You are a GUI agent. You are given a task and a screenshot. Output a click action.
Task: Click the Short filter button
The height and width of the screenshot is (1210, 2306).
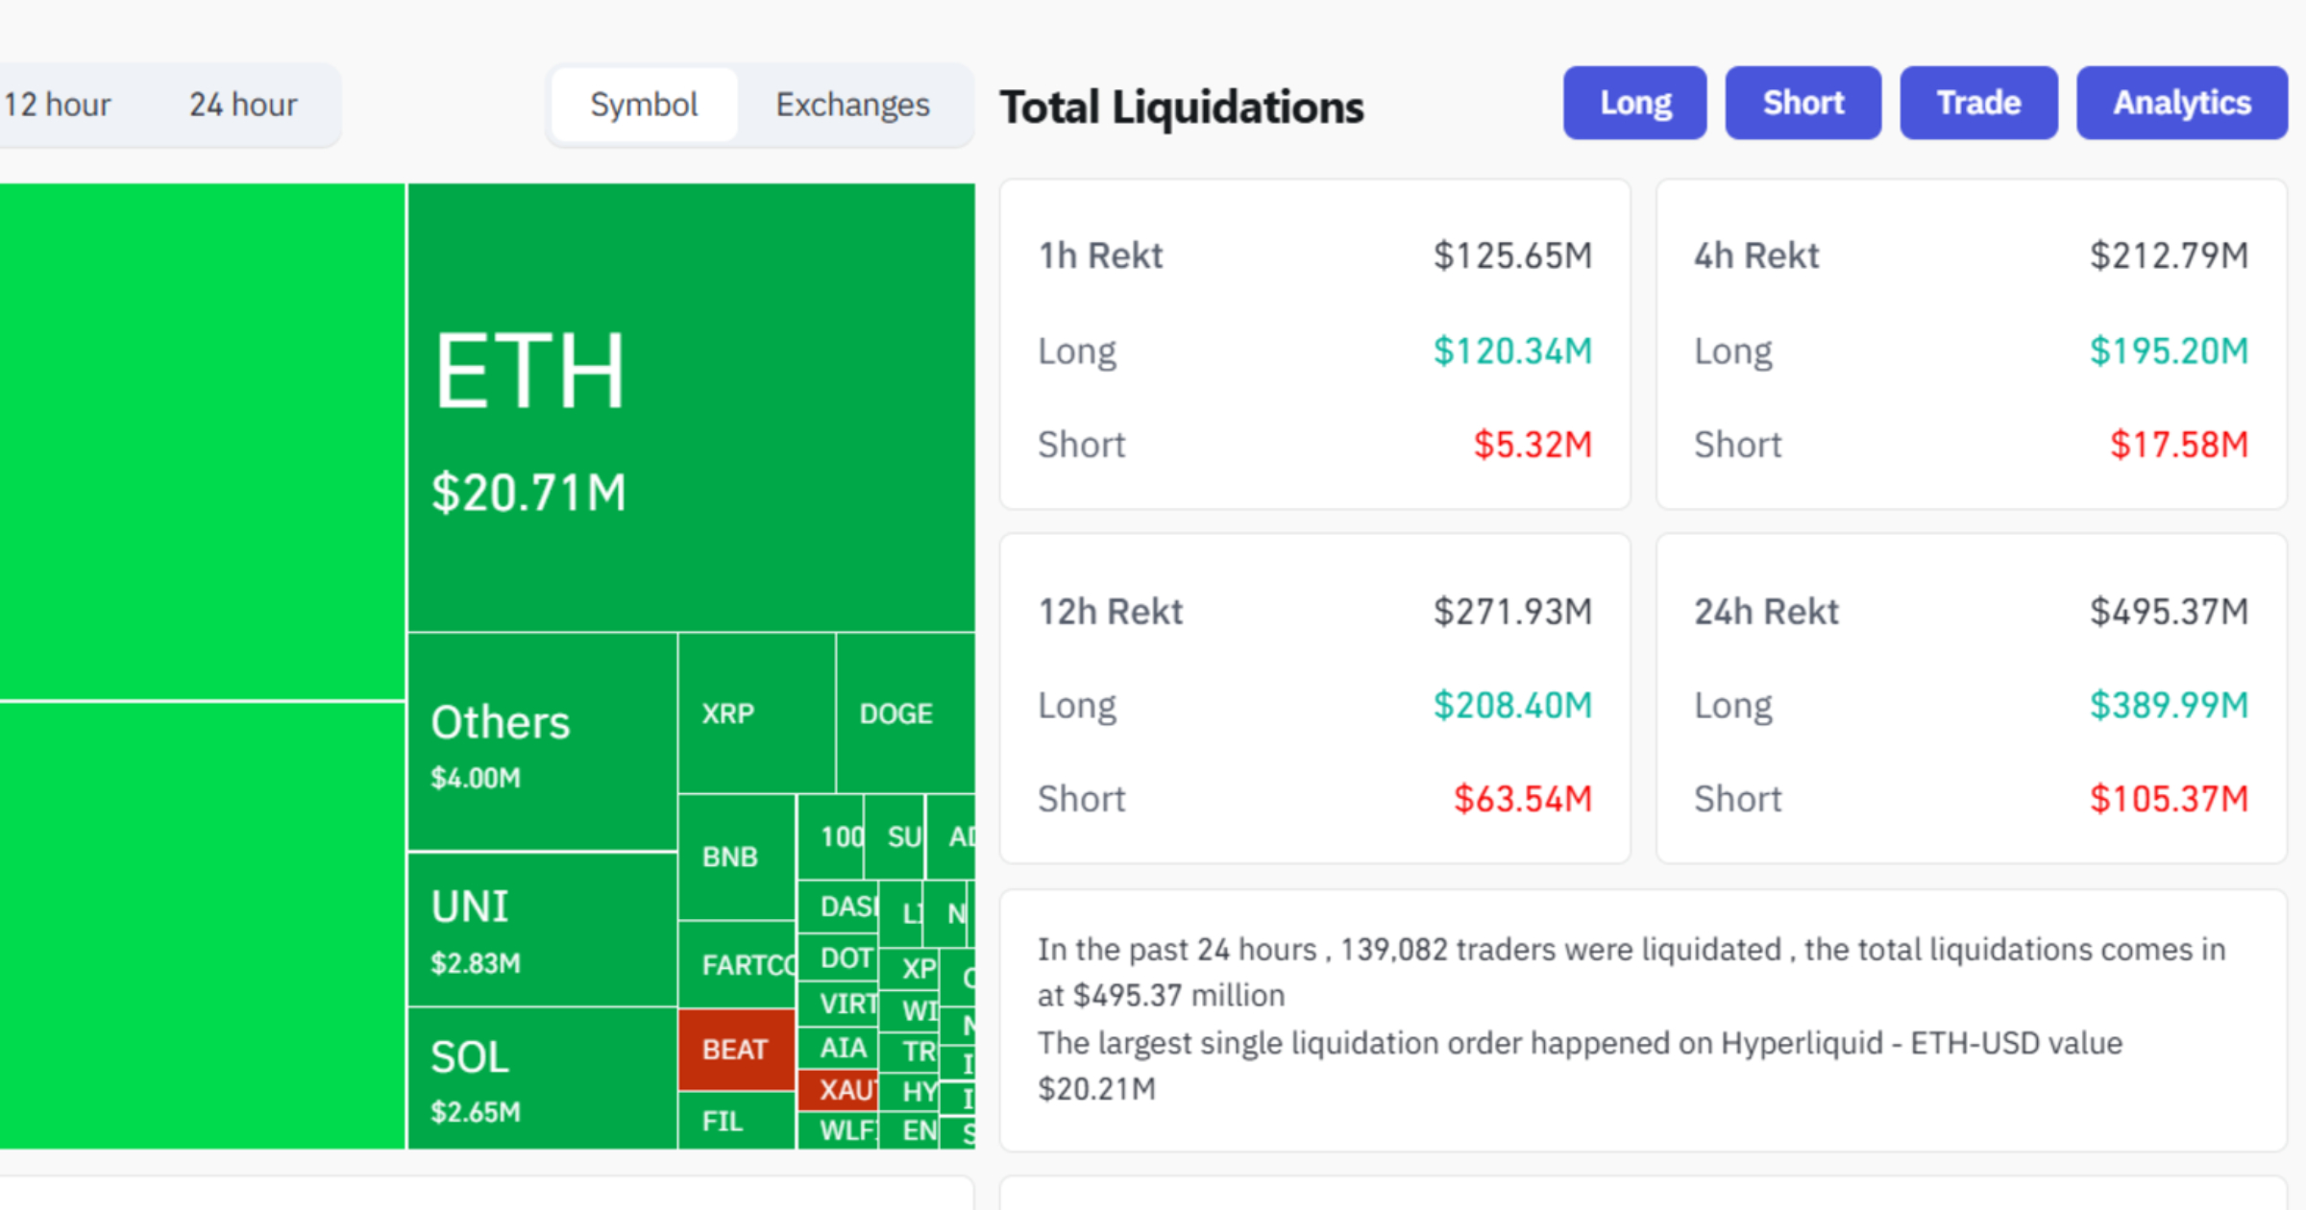(1802, 103)
